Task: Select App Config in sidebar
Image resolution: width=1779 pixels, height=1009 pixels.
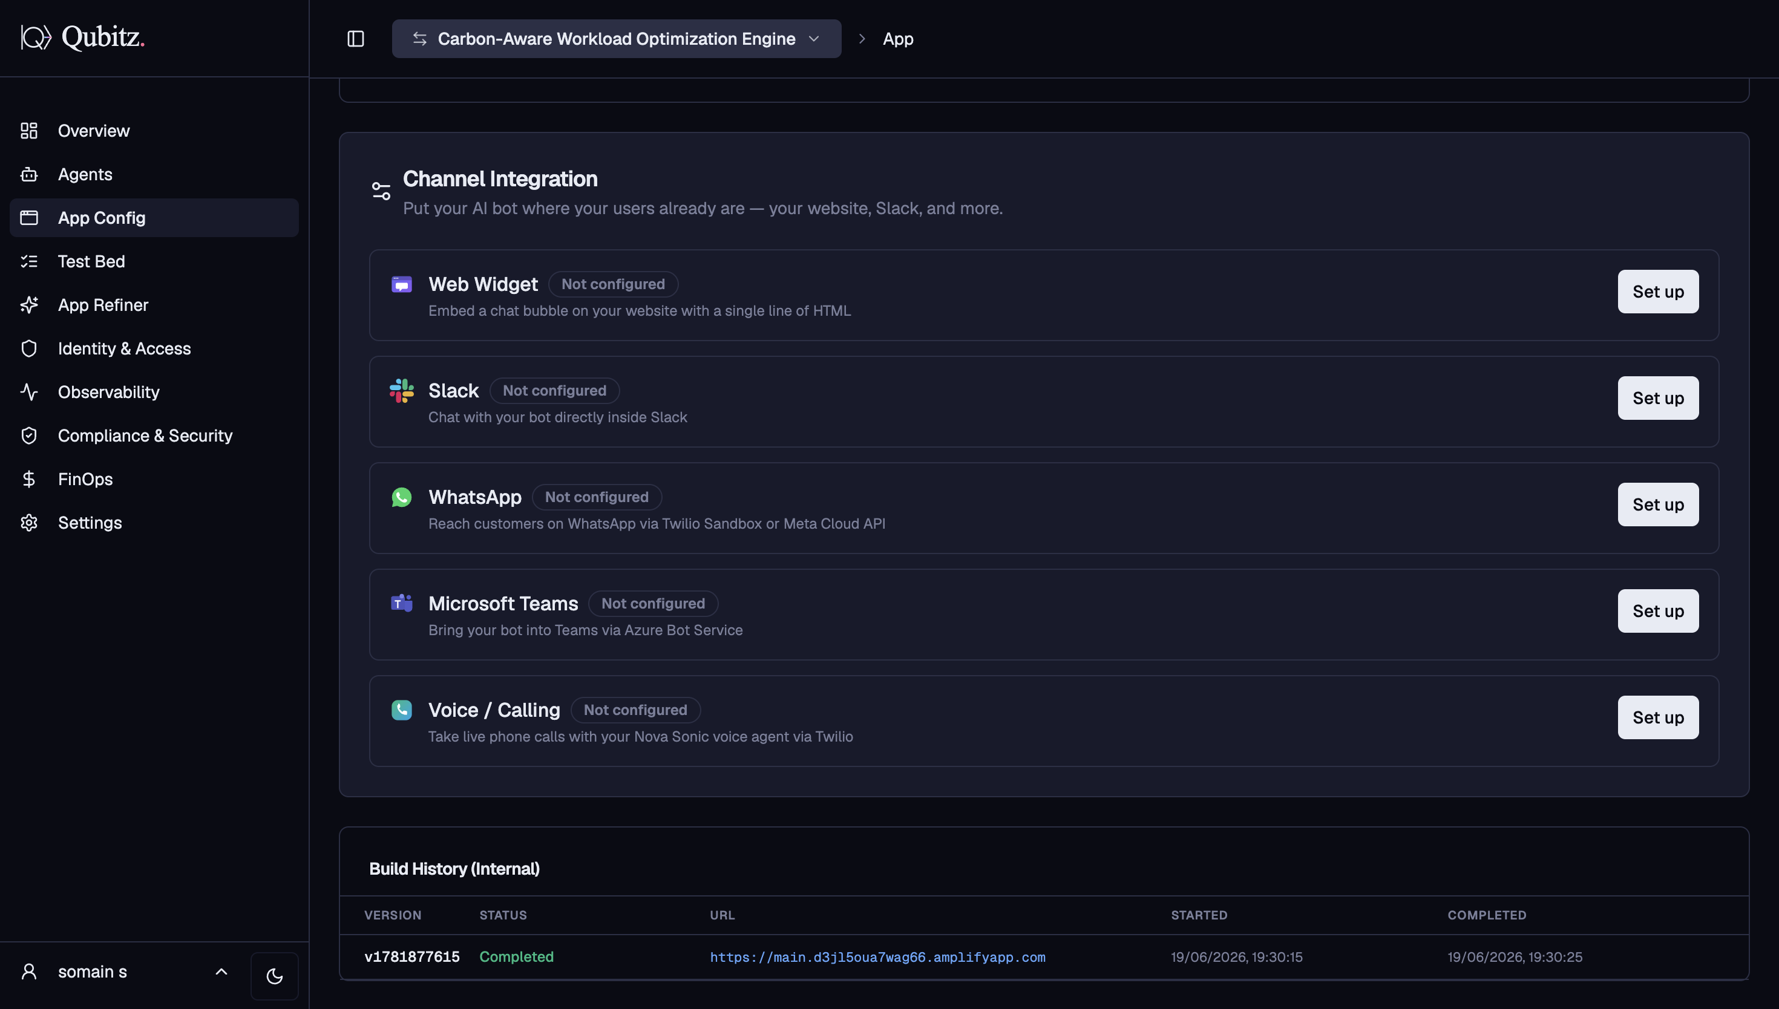Action: (154, 218)
